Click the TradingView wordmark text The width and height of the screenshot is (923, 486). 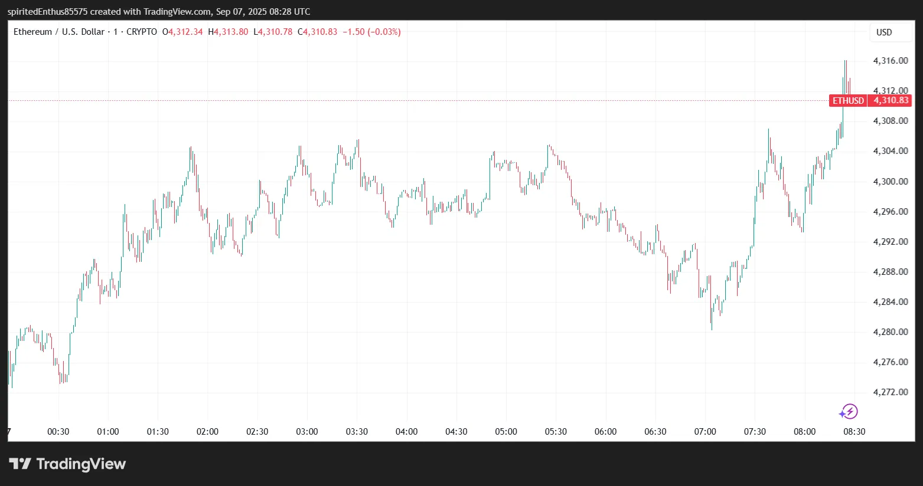(81, 464)
